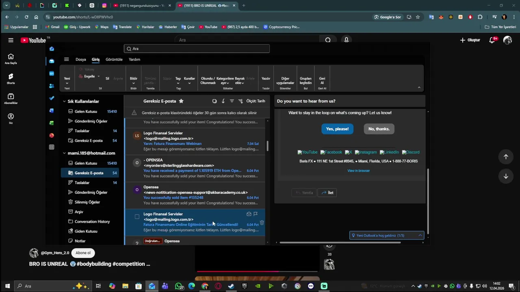Click the filter icon in message list header

[232, 101]
